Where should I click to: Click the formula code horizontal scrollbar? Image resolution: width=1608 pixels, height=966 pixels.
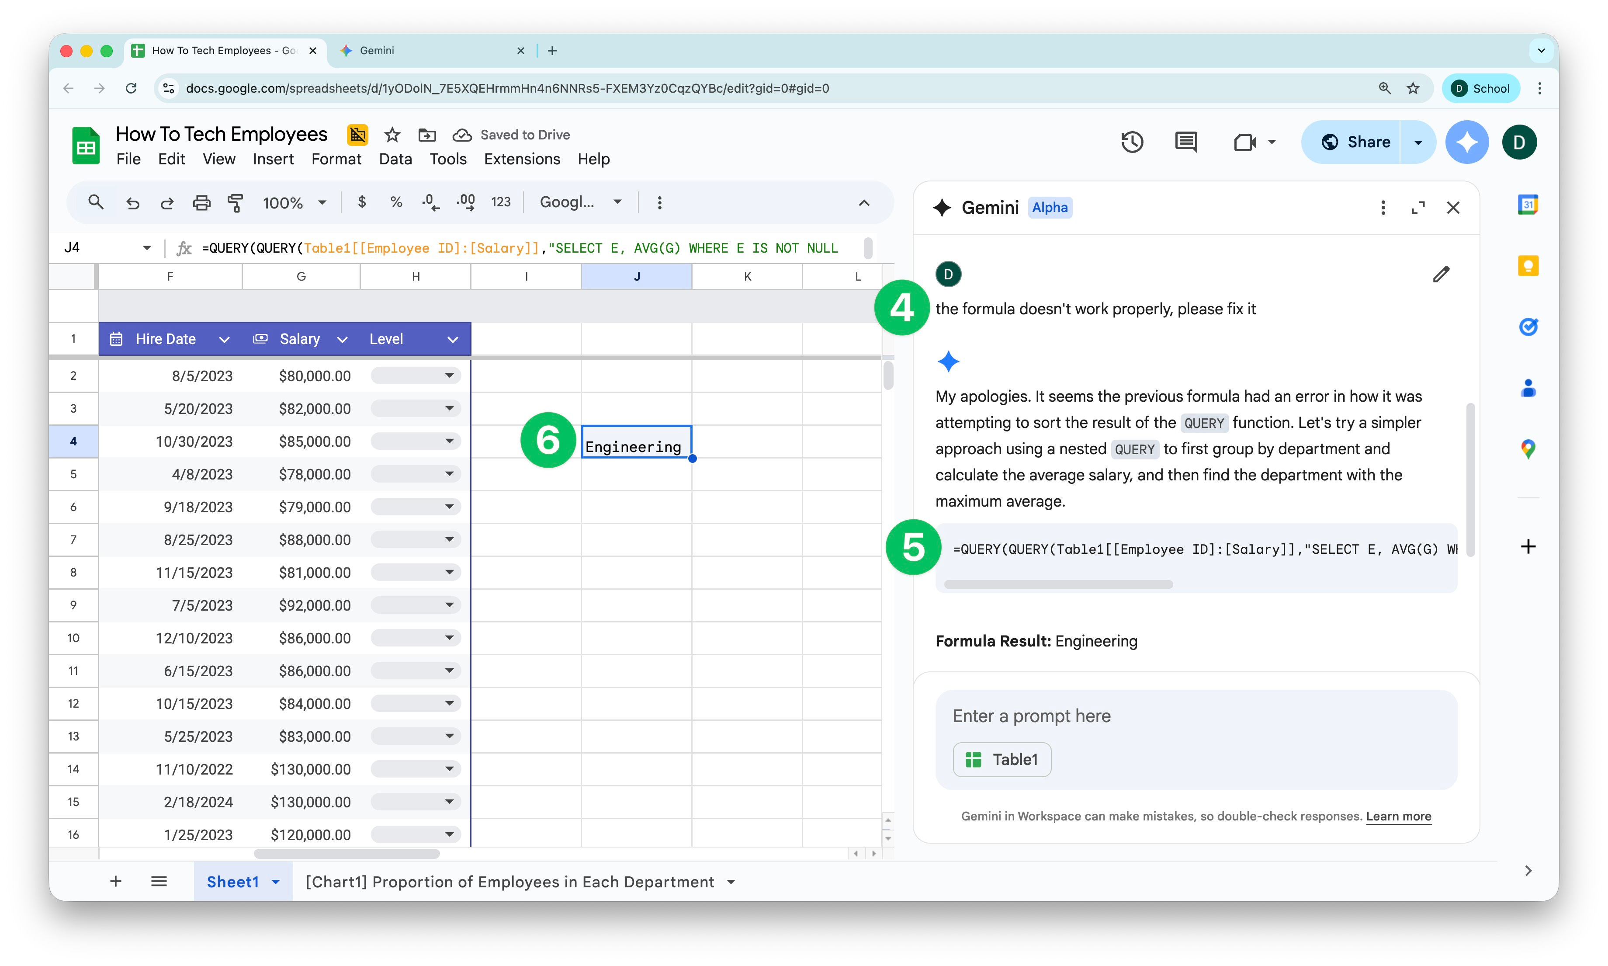[x=1058, y=584]
